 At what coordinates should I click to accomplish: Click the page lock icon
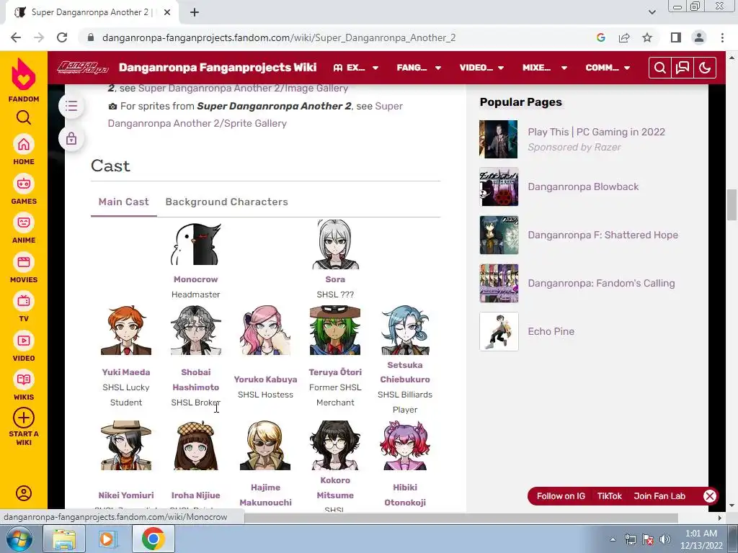[x=71, y=139]
